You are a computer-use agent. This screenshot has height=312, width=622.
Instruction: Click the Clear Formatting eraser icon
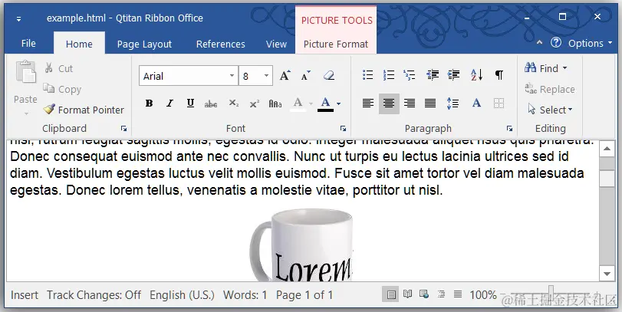pyautogui.click(x=329, y=75)
